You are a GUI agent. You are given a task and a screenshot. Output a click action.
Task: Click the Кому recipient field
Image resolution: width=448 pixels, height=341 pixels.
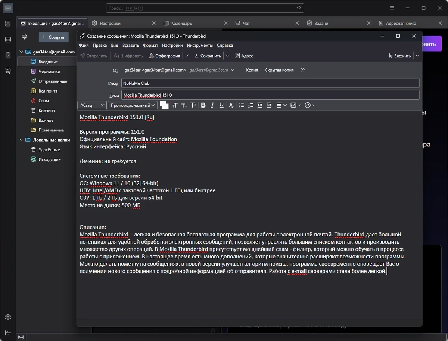[x=270, y=83]
